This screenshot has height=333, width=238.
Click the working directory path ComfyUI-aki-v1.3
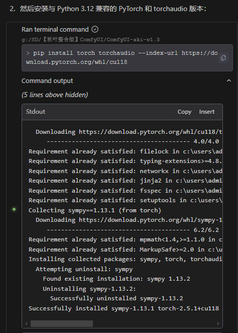click(x=90, y=40)
